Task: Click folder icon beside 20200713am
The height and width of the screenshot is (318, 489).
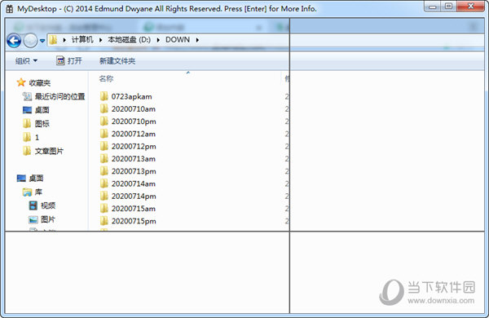Action: [104, 158]
